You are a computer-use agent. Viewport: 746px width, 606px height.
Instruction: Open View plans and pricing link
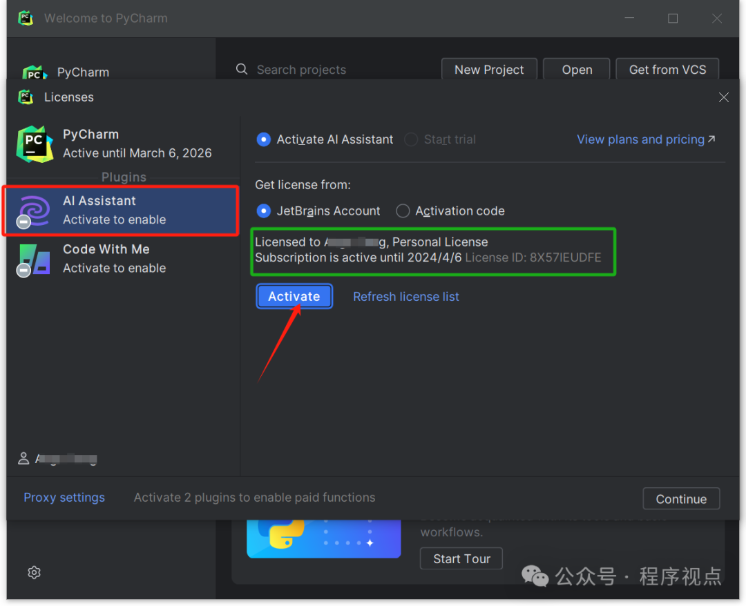click(x=646, y=139)
